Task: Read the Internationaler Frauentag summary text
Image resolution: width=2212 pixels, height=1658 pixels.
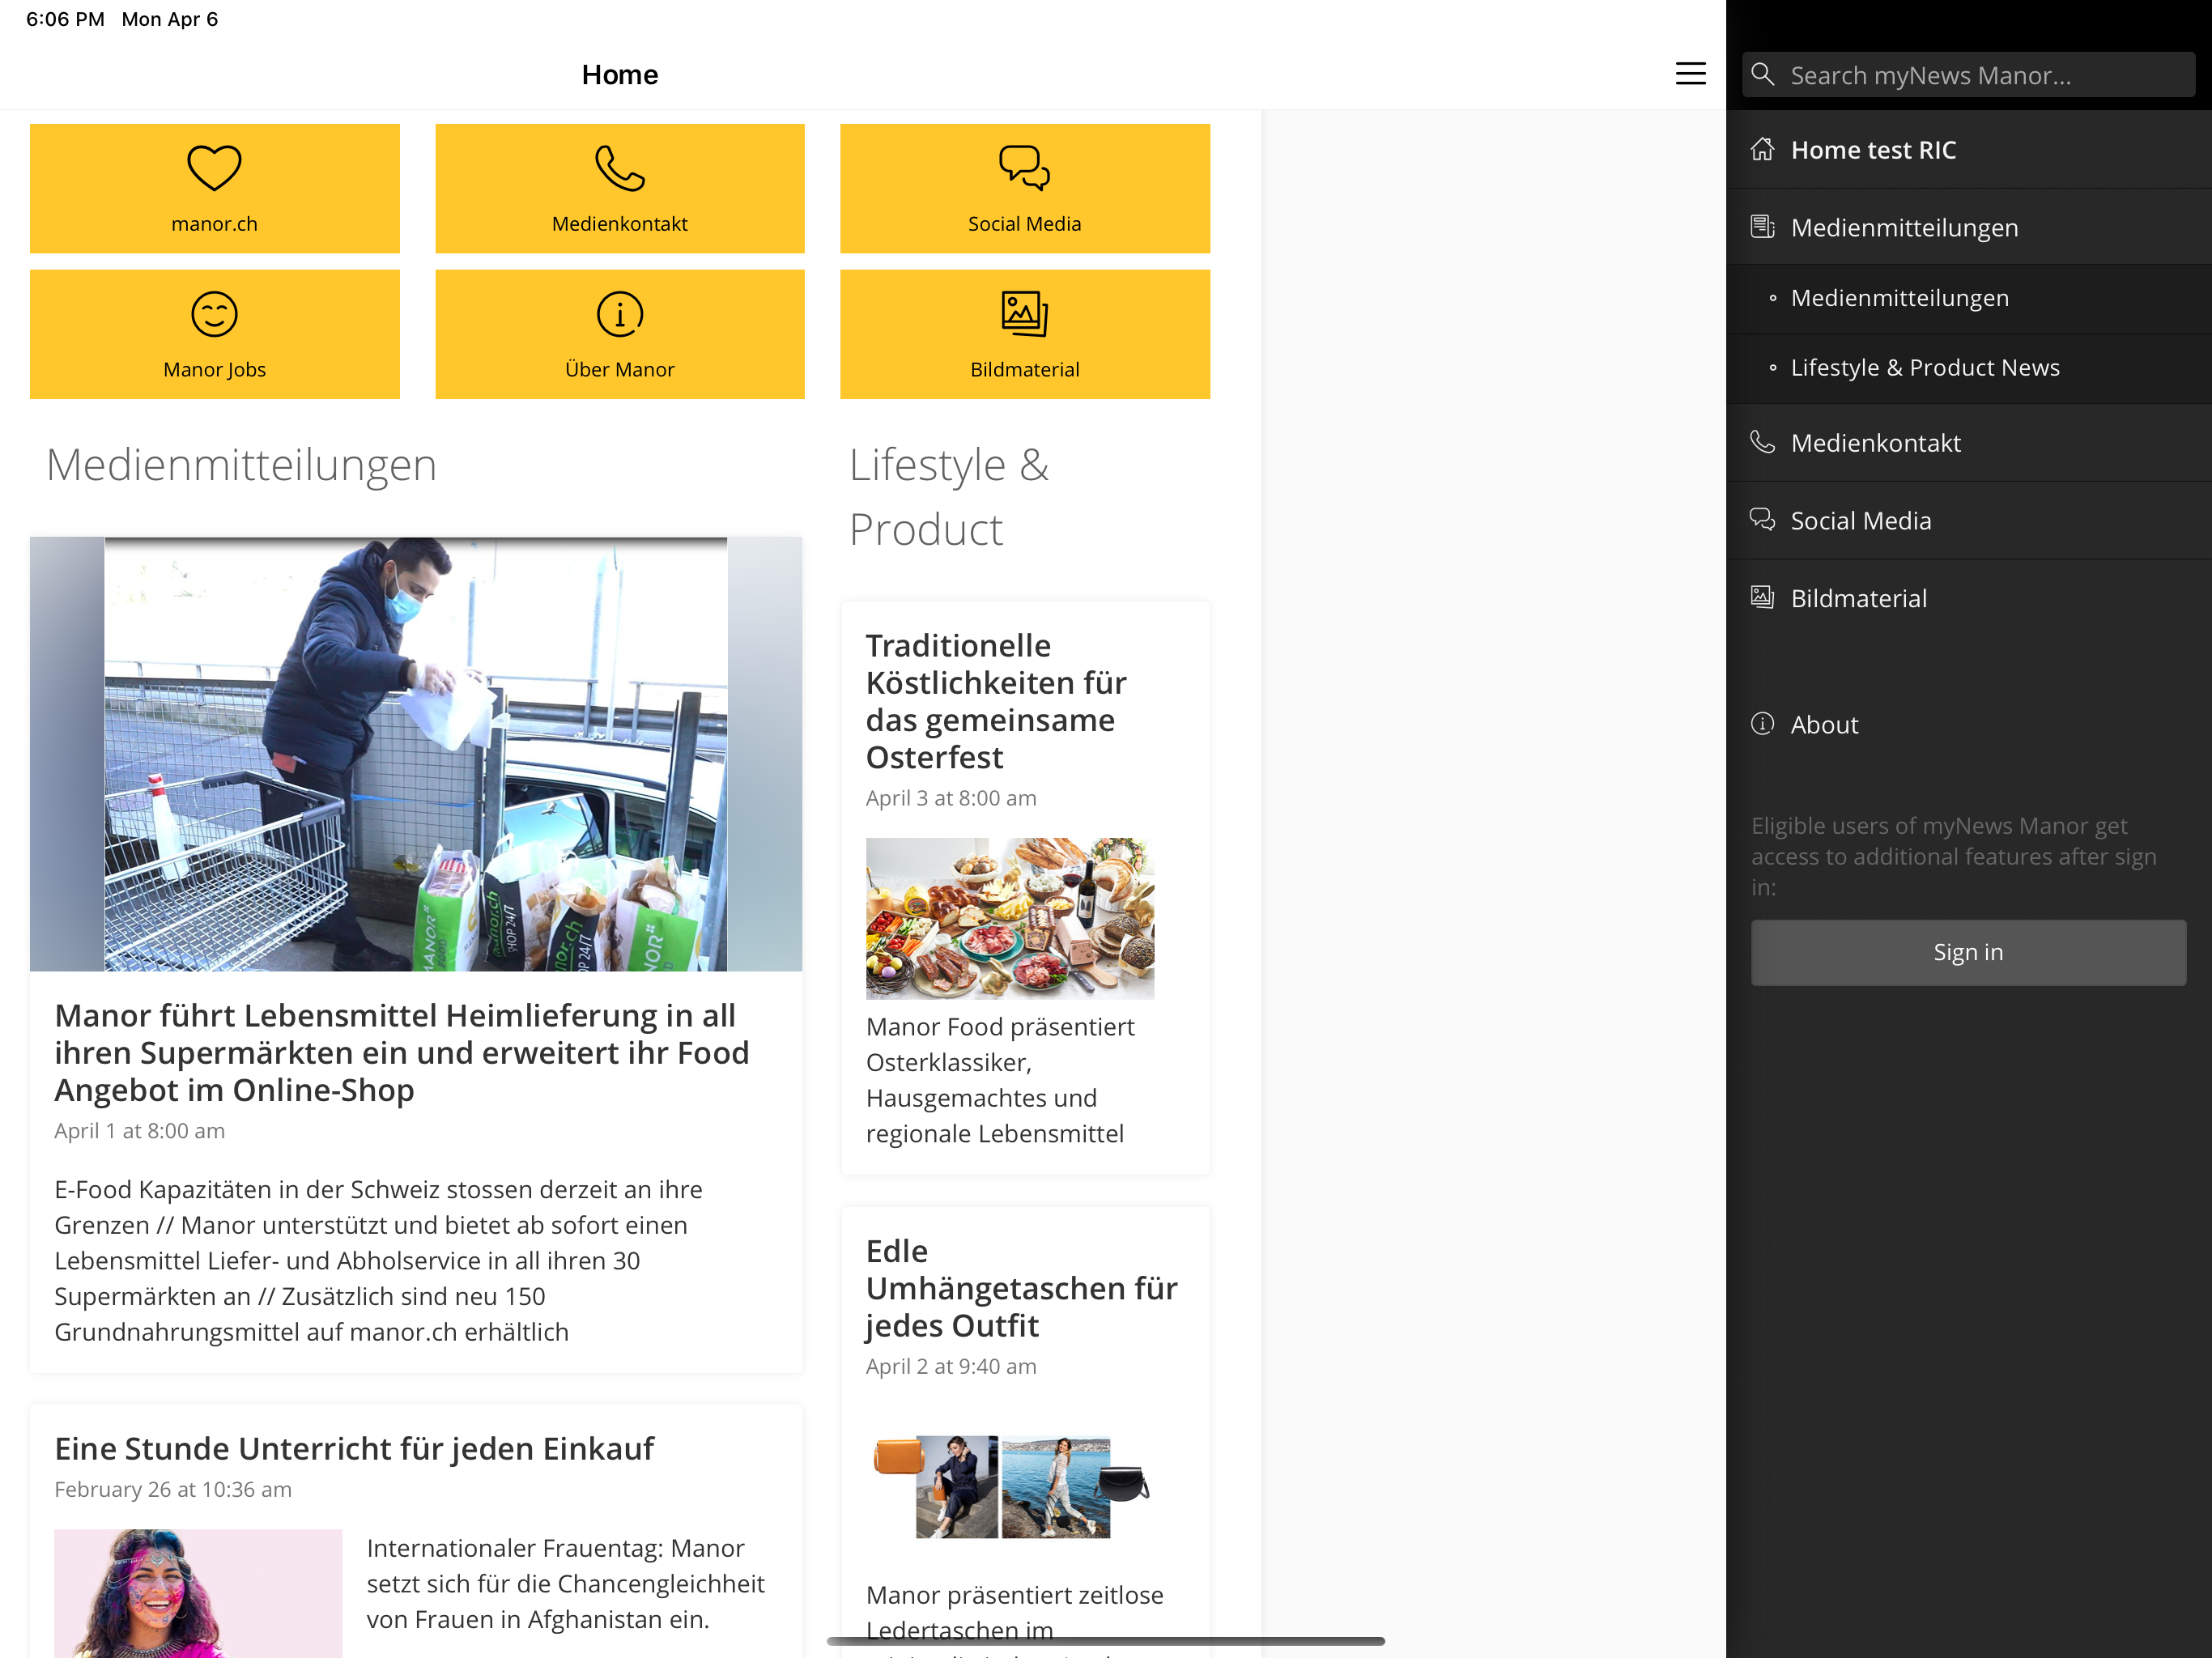Action: pyautogui.click(x=565, y=1583)
